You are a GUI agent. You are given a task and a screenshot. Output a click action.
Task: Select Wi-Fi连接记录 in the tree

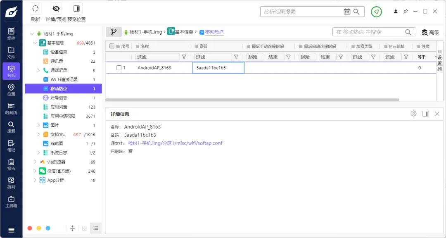[64, 79]
